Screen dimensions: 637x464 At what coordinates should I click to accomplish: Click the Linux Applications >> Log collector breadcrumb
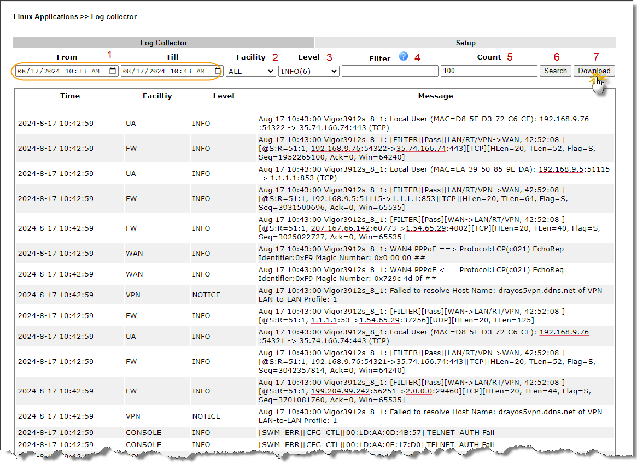75,16
